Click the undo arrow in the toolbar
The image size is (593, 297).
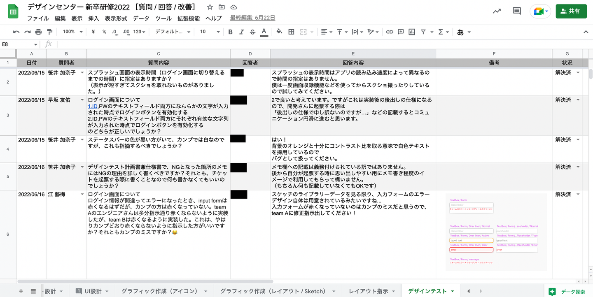point(16,32)
